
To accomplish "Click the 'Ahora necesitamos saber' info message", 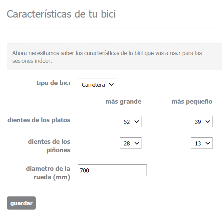I will 114,57.
